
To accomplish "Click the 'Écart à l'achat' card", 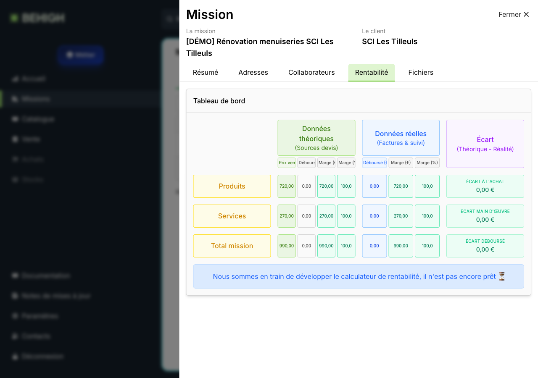I will point(485,186).
